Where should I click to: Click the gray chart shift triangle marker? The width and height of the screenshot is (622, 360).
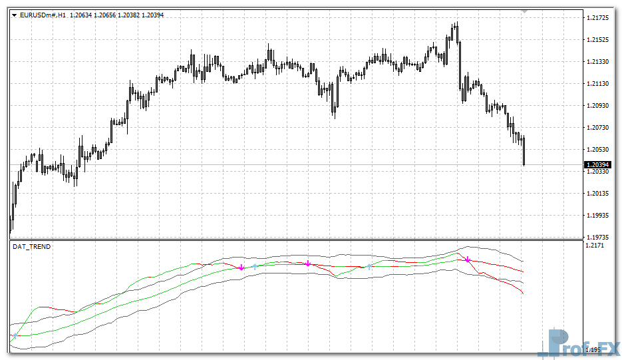pos(524,11)
